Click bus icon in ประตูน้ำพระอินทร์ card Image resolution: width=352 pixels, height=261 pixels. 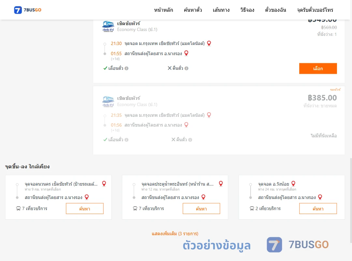(135, 208)
